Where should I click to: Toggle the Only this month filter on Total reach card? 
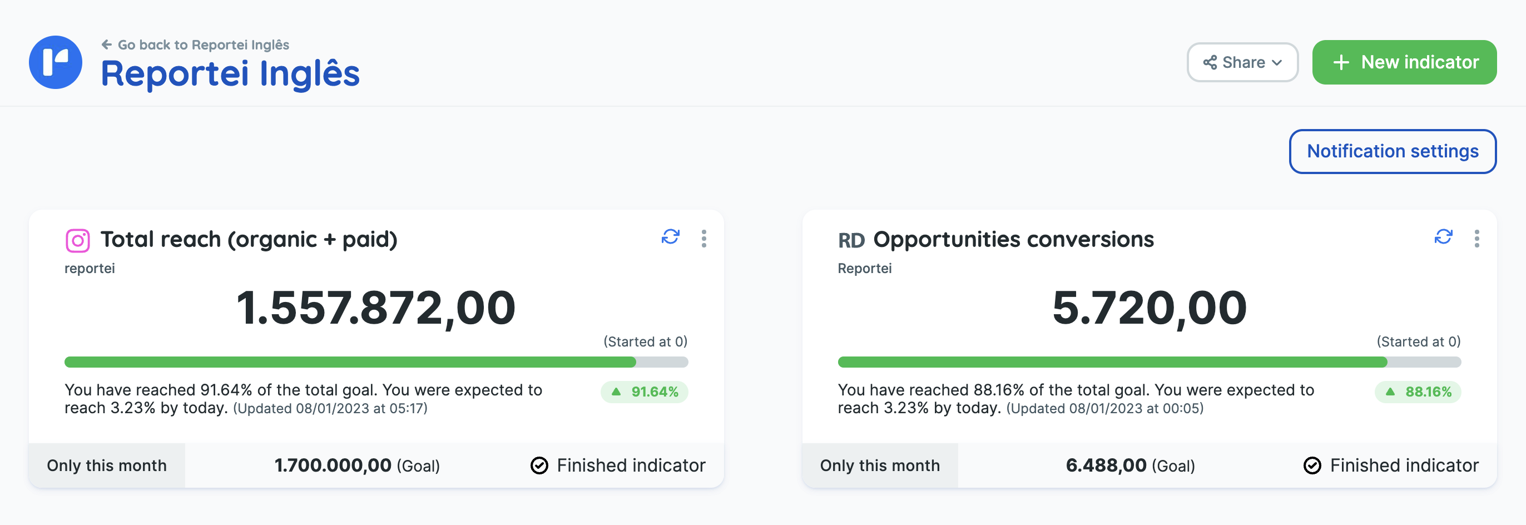point(107,465)
